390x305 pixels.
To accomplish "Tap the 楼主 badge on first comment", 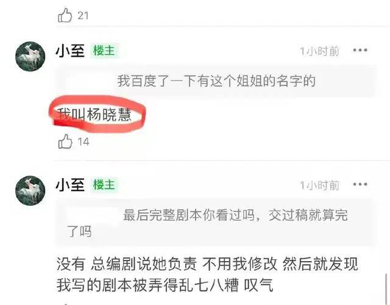I will pyautogui.click(x=104, y=51).
